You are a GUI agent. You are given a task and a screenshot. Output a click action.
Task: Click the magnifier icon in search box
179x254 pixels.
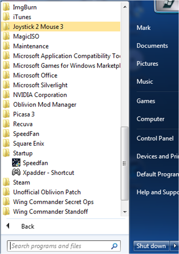point(114,246)
